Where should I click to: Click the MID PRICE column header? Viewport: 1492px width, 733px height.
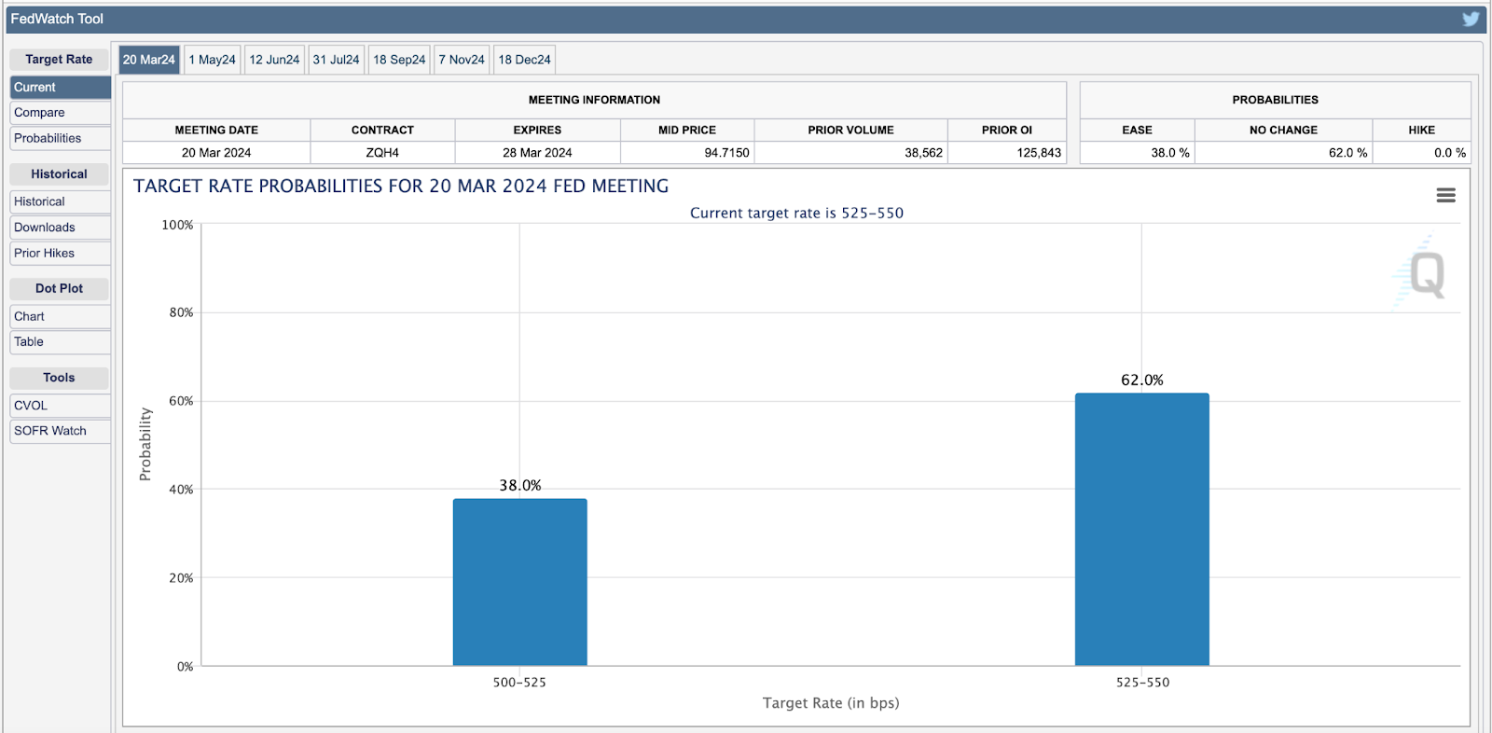pyautogui.click(x=687, y=131)
